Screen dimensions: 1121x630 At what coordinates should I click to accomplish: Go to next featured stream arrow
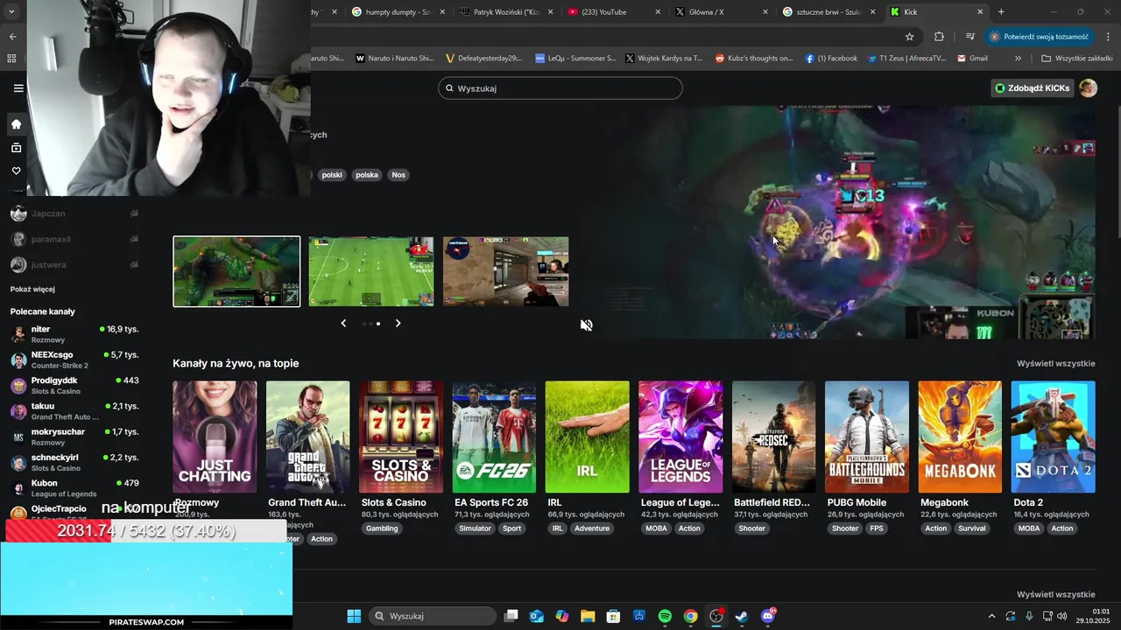[x=398, y=323]
